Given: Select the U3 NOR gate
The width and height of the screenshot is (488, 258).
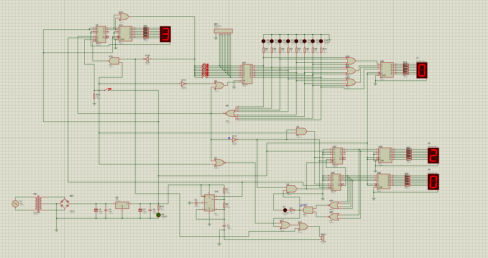Looking at the screenshot, I should 219,163.
